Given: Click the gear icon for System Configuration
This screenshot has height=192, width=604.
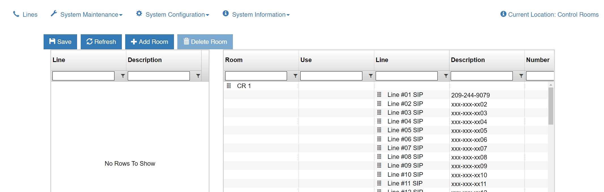Looking at the screenshot, I should (139, 13).
